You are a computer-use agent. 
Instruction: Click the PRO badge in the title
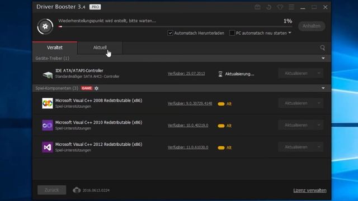point(95,7)
